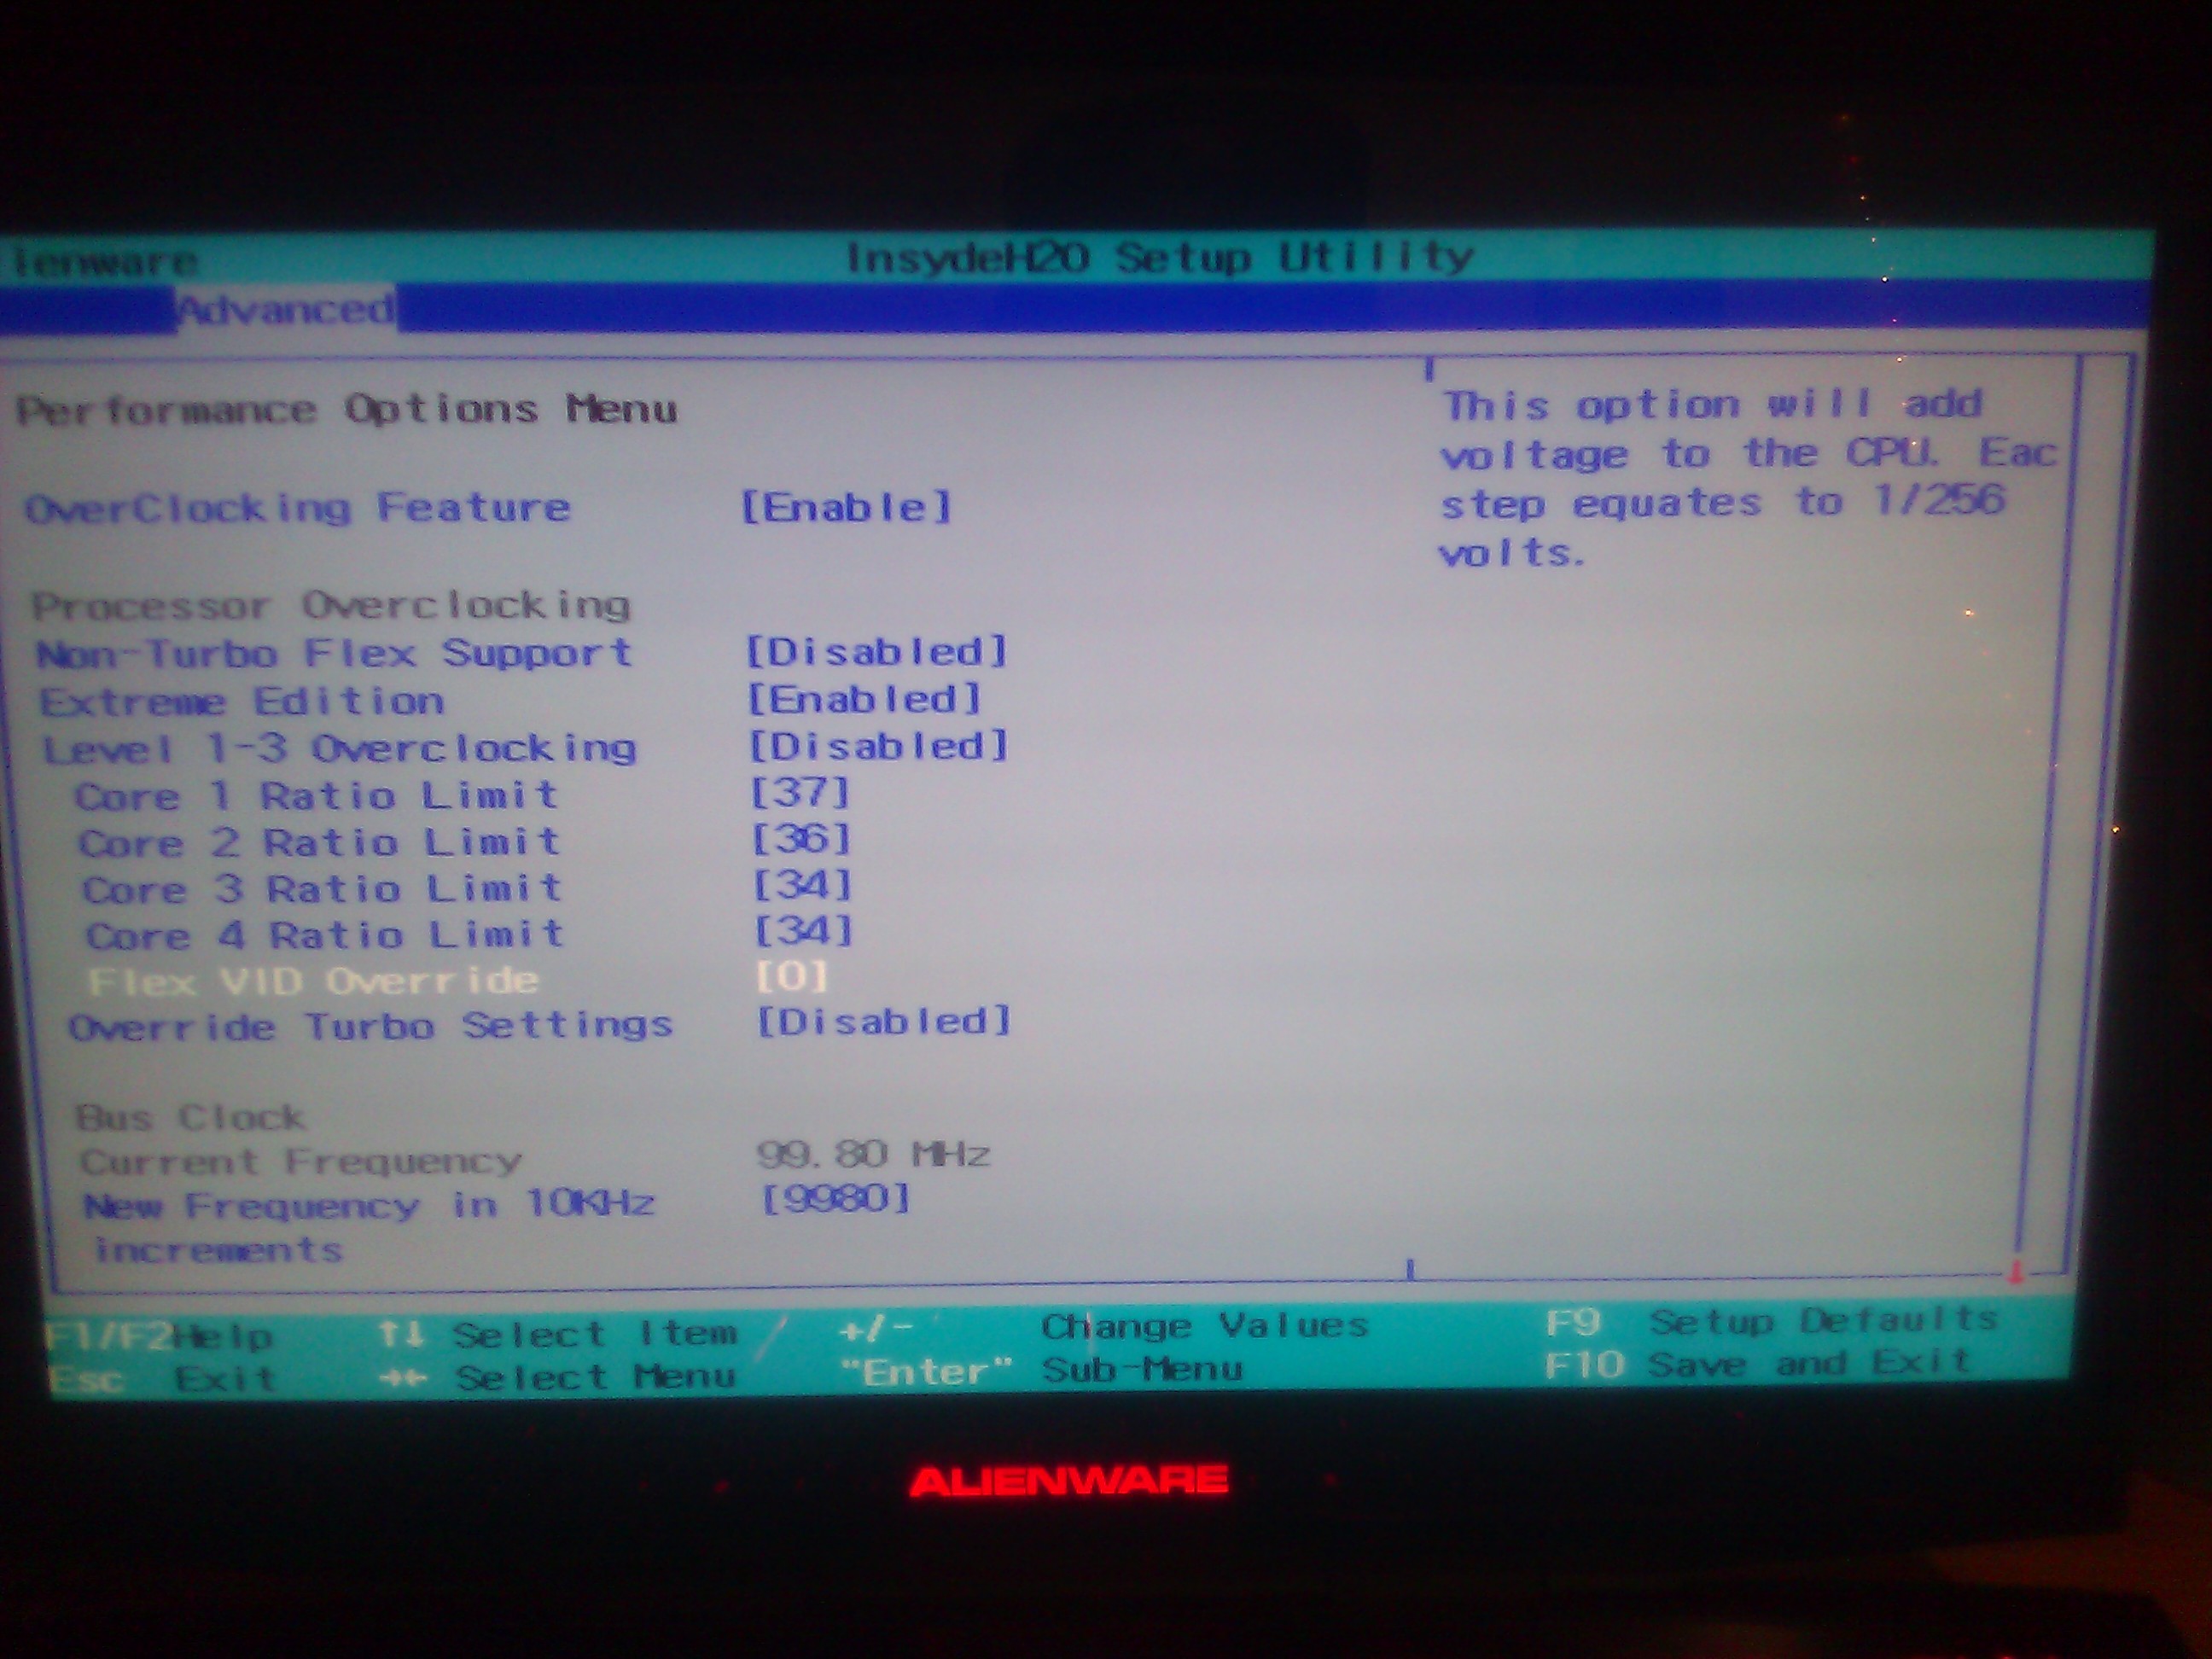Select Override Turbo Settings label

click(371, 1026)
